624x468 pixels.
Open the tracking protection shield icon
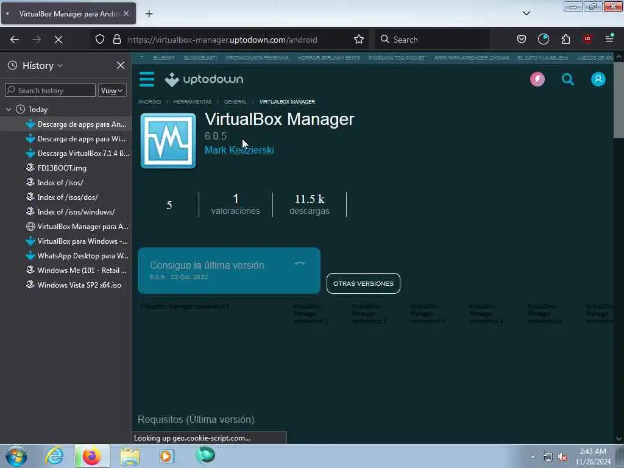100,40
